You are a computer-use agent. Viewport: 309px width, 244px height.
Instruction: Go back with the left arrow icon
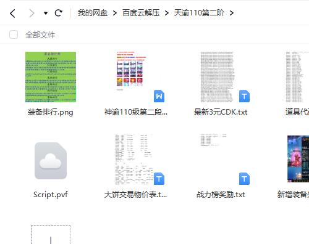click(12, 14)
